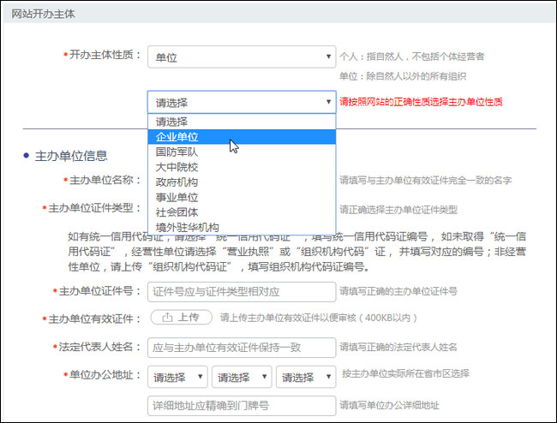This screenshot has width=557, height=423.
Task: Choose 境外驻华机构 from the dropdown list
Action: pyautogui.click(x=242, y=227)
